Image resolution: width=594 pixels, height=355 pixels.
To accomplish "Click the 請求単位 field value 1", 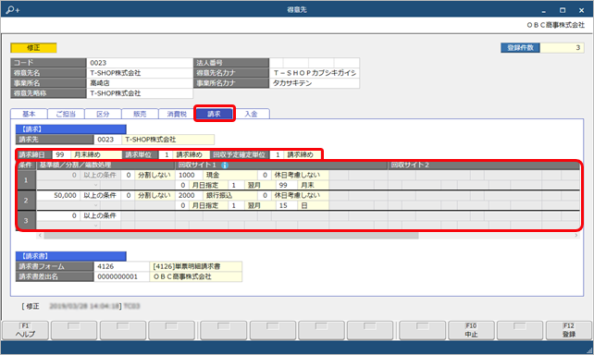I will click(166, 154).
